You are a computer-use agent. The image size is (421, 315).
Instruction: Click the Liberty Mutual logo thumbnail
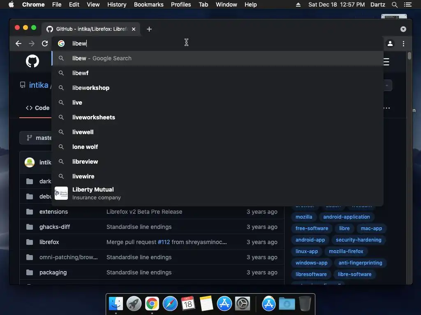[61, 193]
